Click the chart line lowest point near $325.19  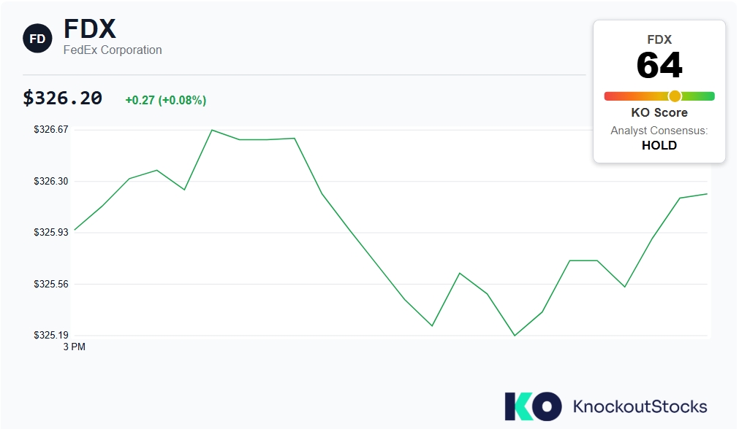(x=515, y=336)
